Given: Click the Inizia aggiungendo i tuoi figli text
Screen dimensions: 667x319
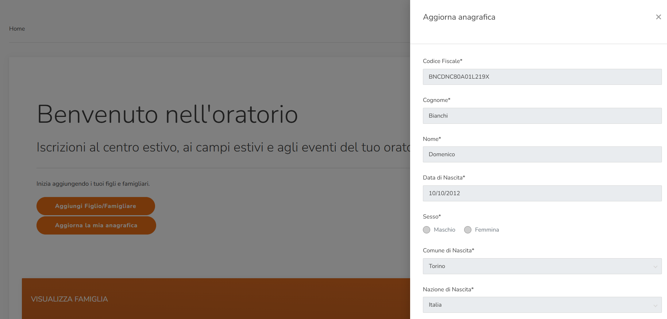Looking at the screenshot, I should (93, 184).
